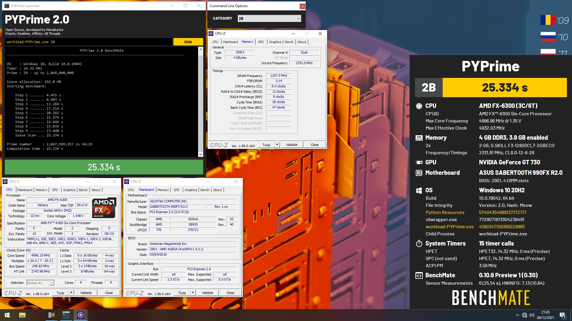
Task: Open the notification center icon
Action: pos(562,315)
